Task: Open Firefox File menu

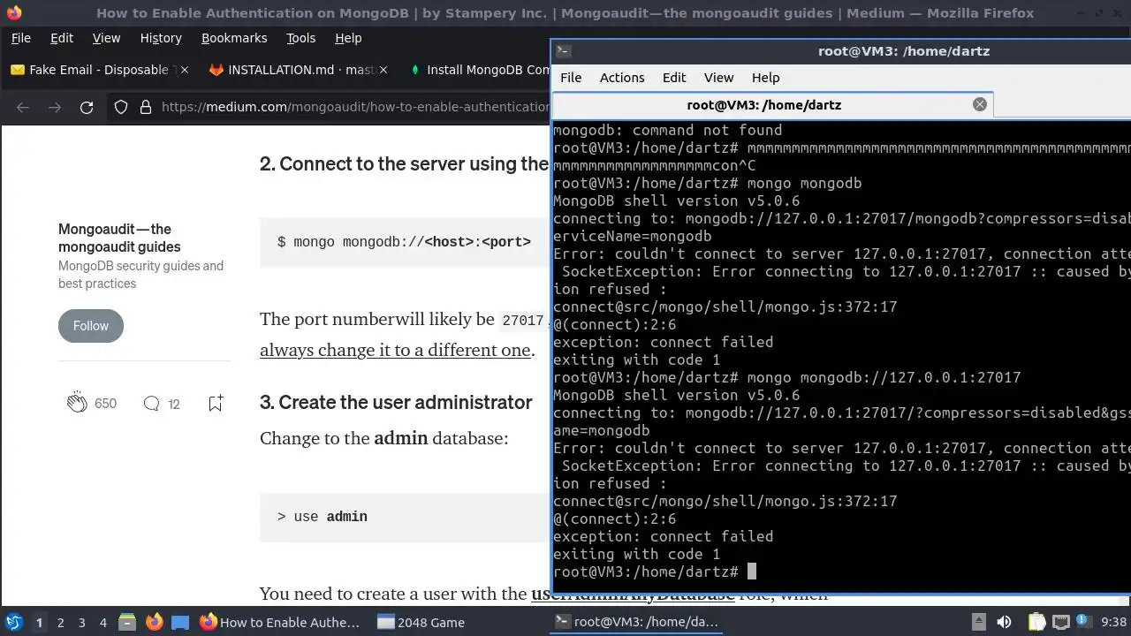Action: pos(20,38)
